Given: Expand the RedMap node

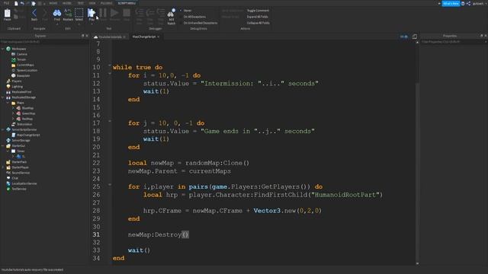Looking at the screenshot, I should click(x=13, y=119).
